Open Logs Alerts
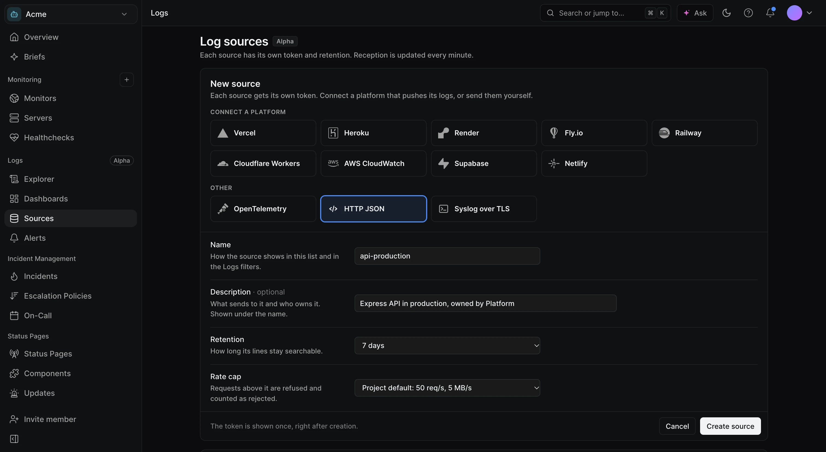The width and height of the screenshot is (826, 452). click(x=71, y=238)
